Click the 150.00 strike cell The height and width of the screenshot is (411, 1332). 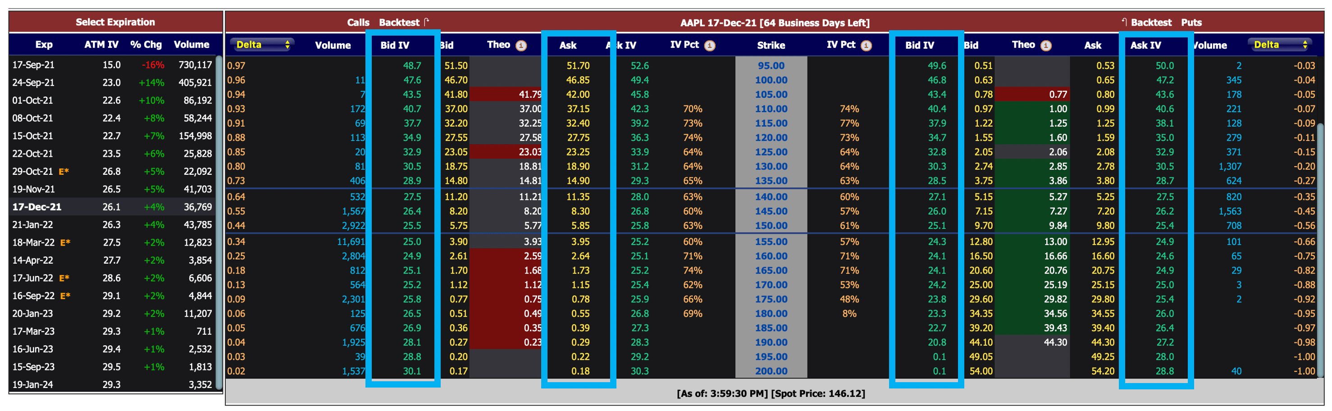pyautogui.click(x=771, y=225)
